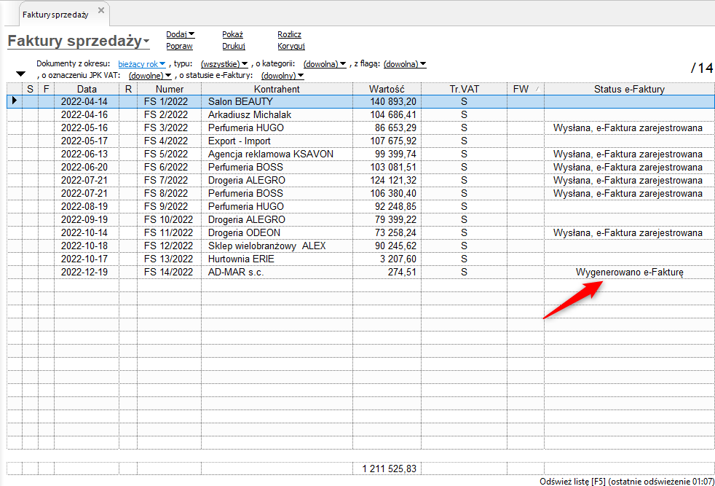This screenshot has height=486, width=715.
Task: Sort by the Data column header
Action: (87, 89)
